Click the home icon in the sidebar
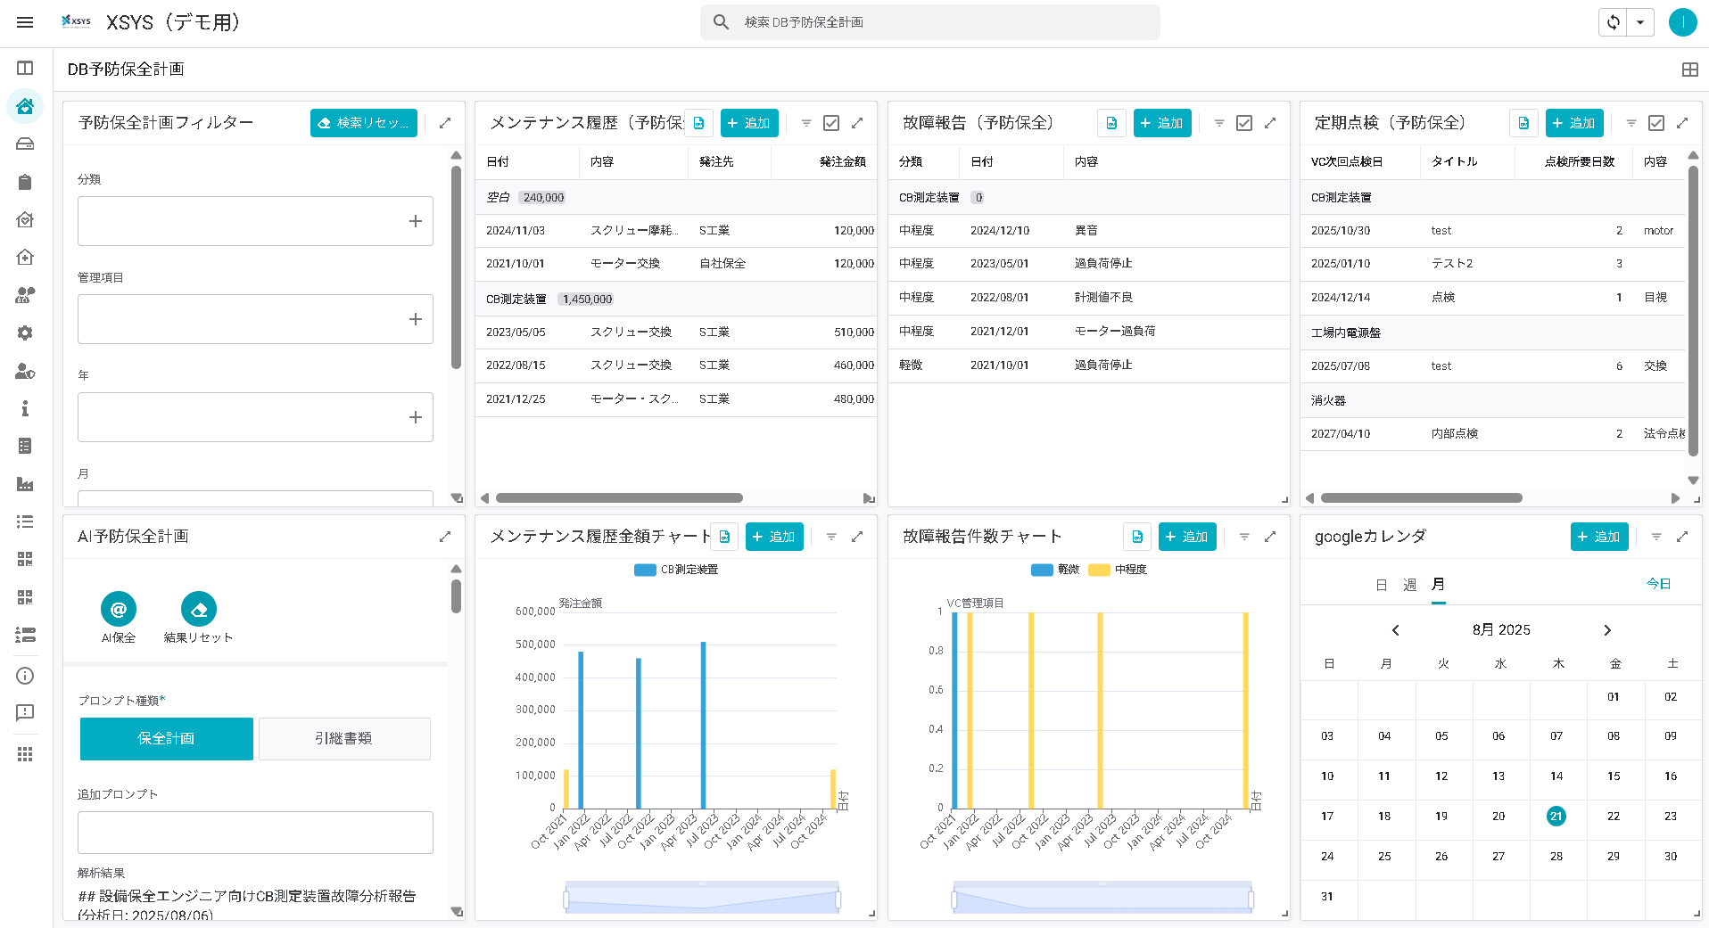Viewport: 1709px width, 928px height. pyautogui.click(x=25, y=106)
